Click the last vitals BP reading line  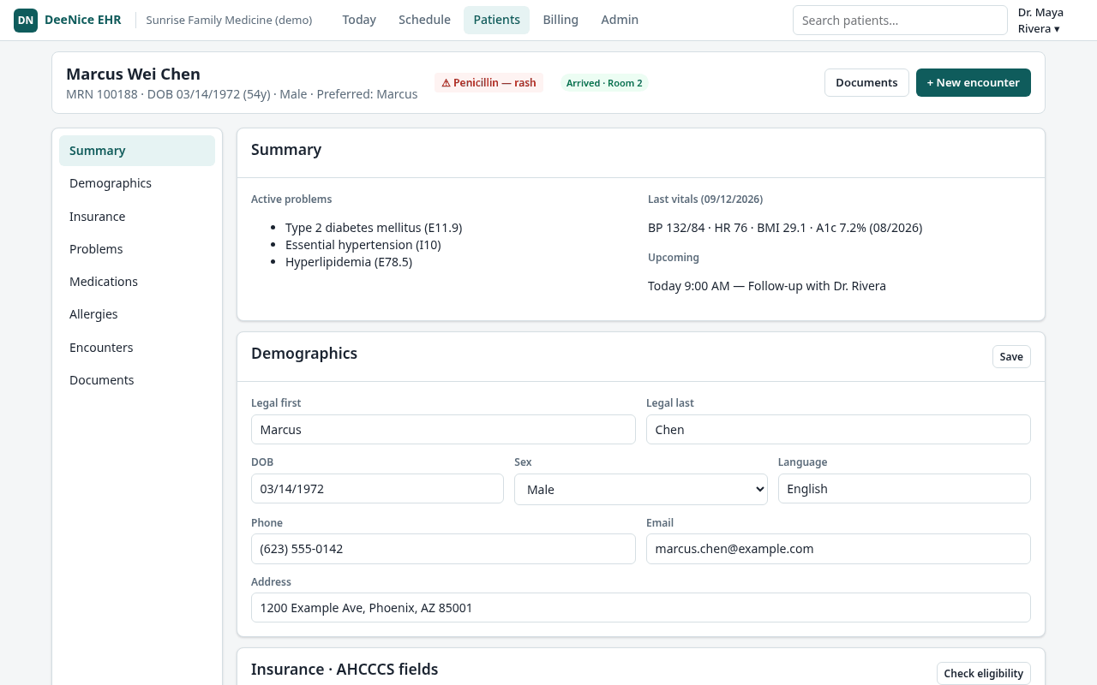785,228
